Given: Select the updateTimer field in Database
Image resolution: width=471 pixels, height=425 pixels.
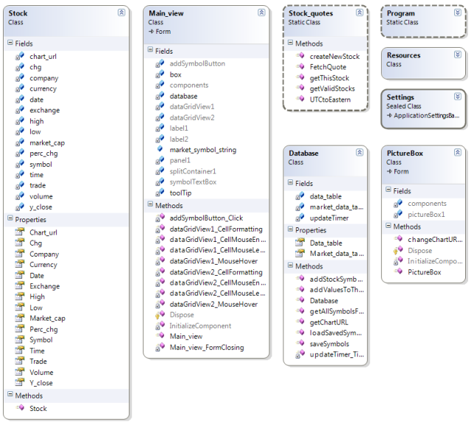Looking at the screenshot, I should 329,218.
